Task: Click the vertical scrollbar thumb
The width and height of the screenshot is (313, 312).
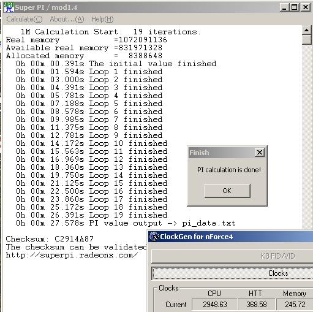Action: point(306,40)
